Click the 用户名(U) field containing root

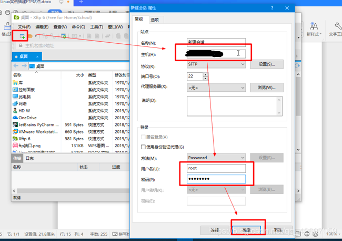216,168
